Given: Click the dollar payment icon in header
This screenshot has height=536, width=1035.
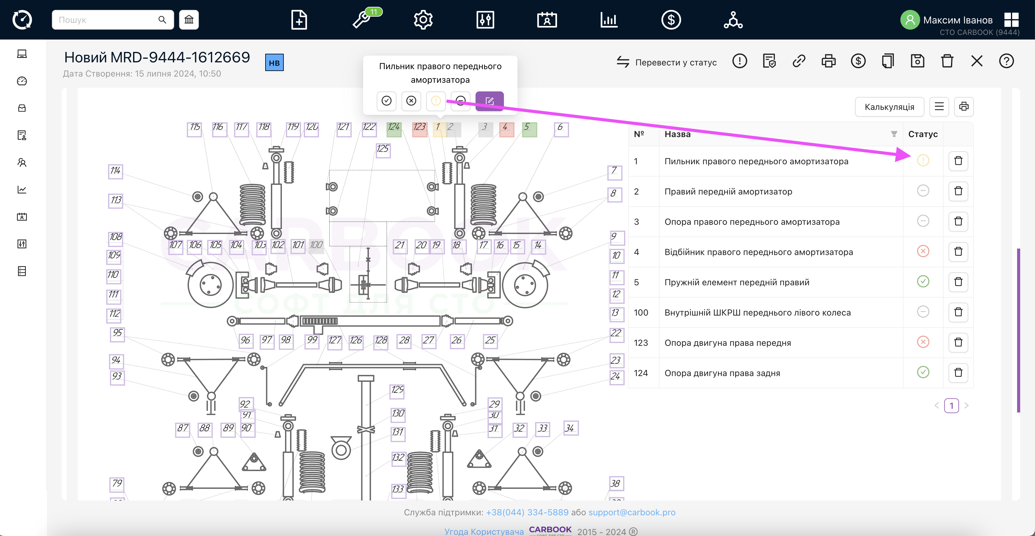Looking at the screenshot, I should 858,61.
